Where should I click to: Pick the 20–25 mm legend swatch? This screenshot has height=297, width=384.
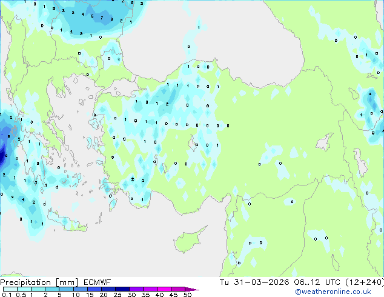(x=108, y=289)
